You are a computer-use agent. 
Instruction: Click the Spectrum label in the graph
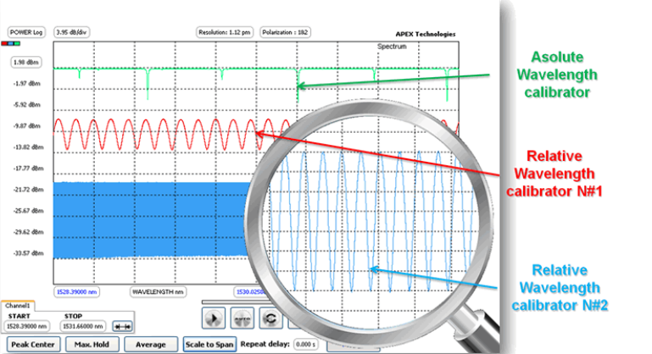click(x=392, y=46)
